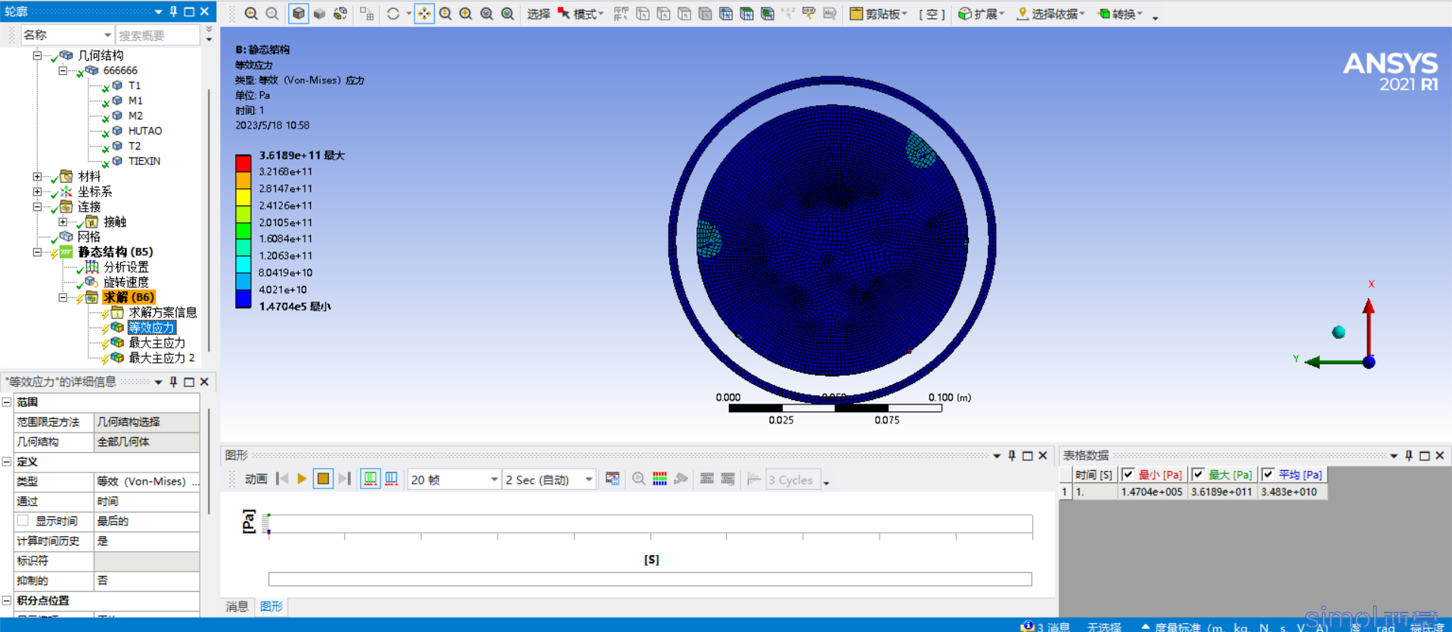This screenshot has width=1452, height=632.
Task: Select the HUTAO body in tree
Action: pyautogui.click(x=145, y=131)
